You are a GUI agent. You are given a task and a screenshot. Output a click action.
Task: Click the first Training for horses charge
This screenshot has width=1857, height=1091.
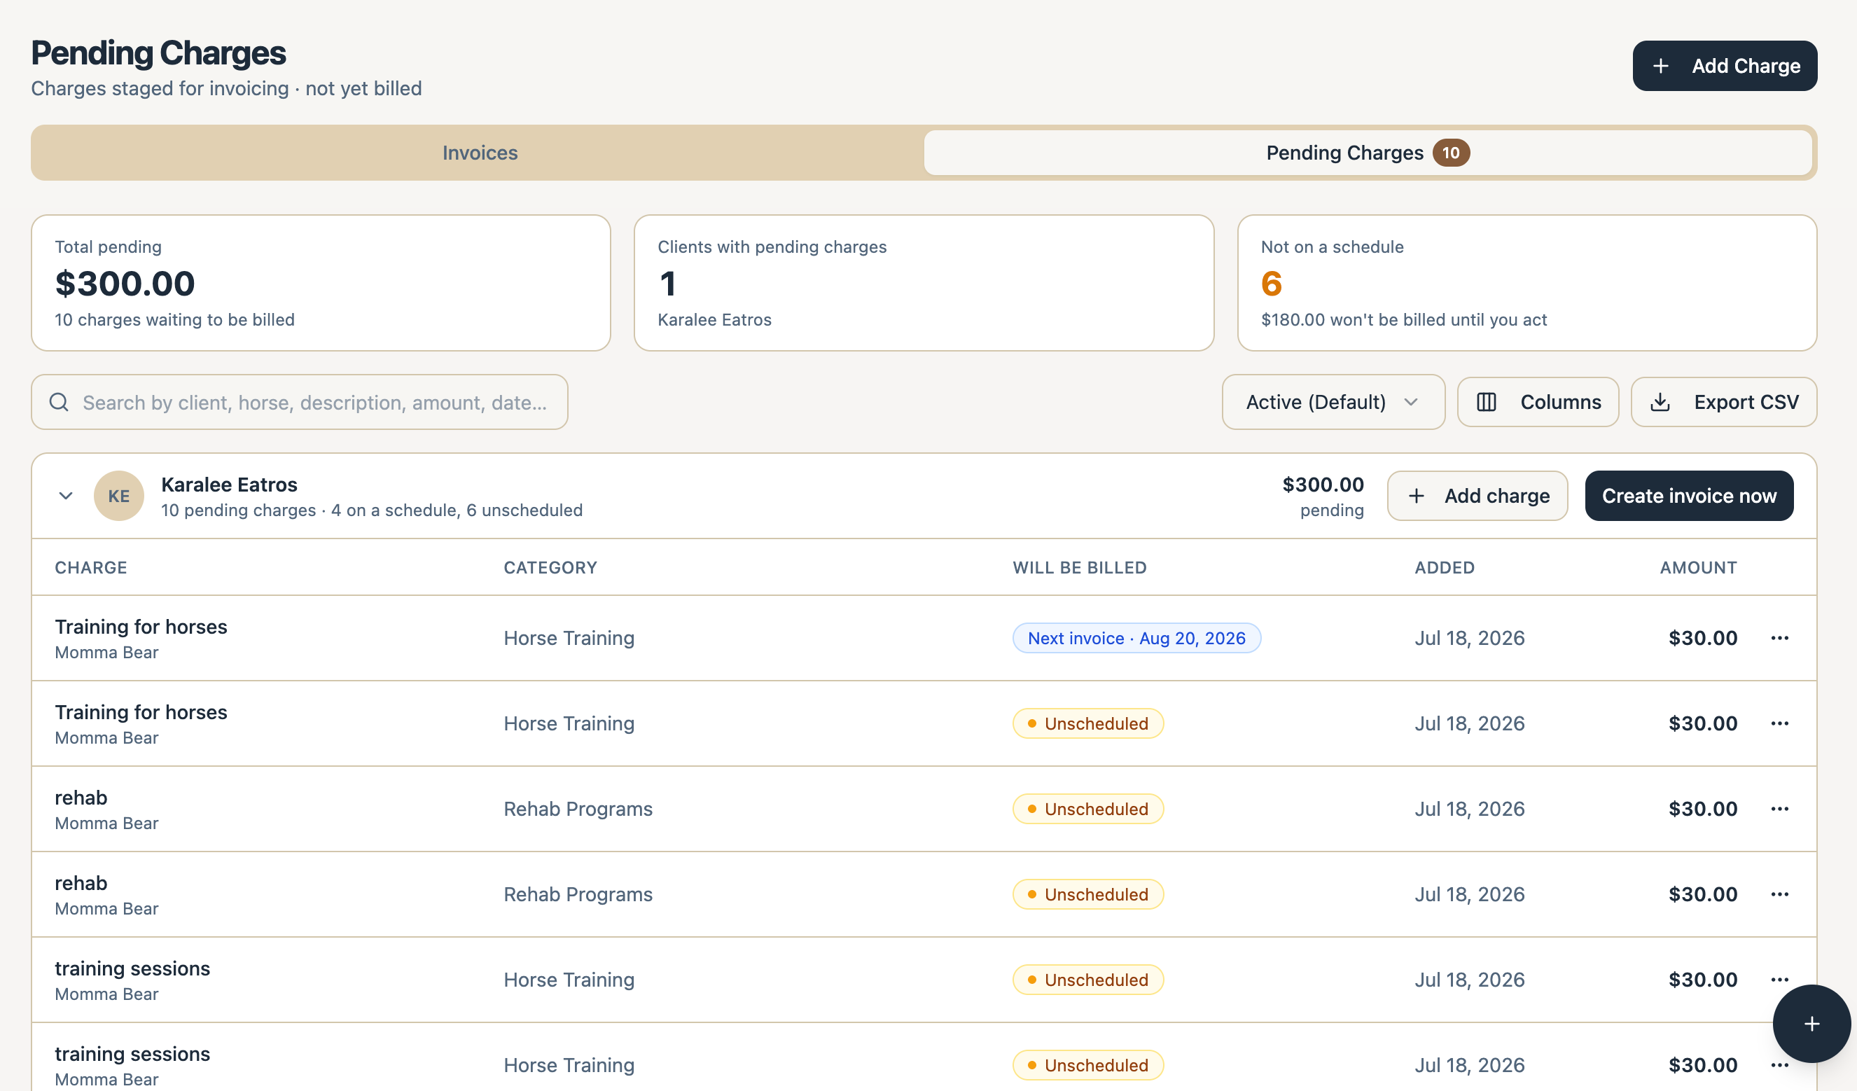click(141, 627)
